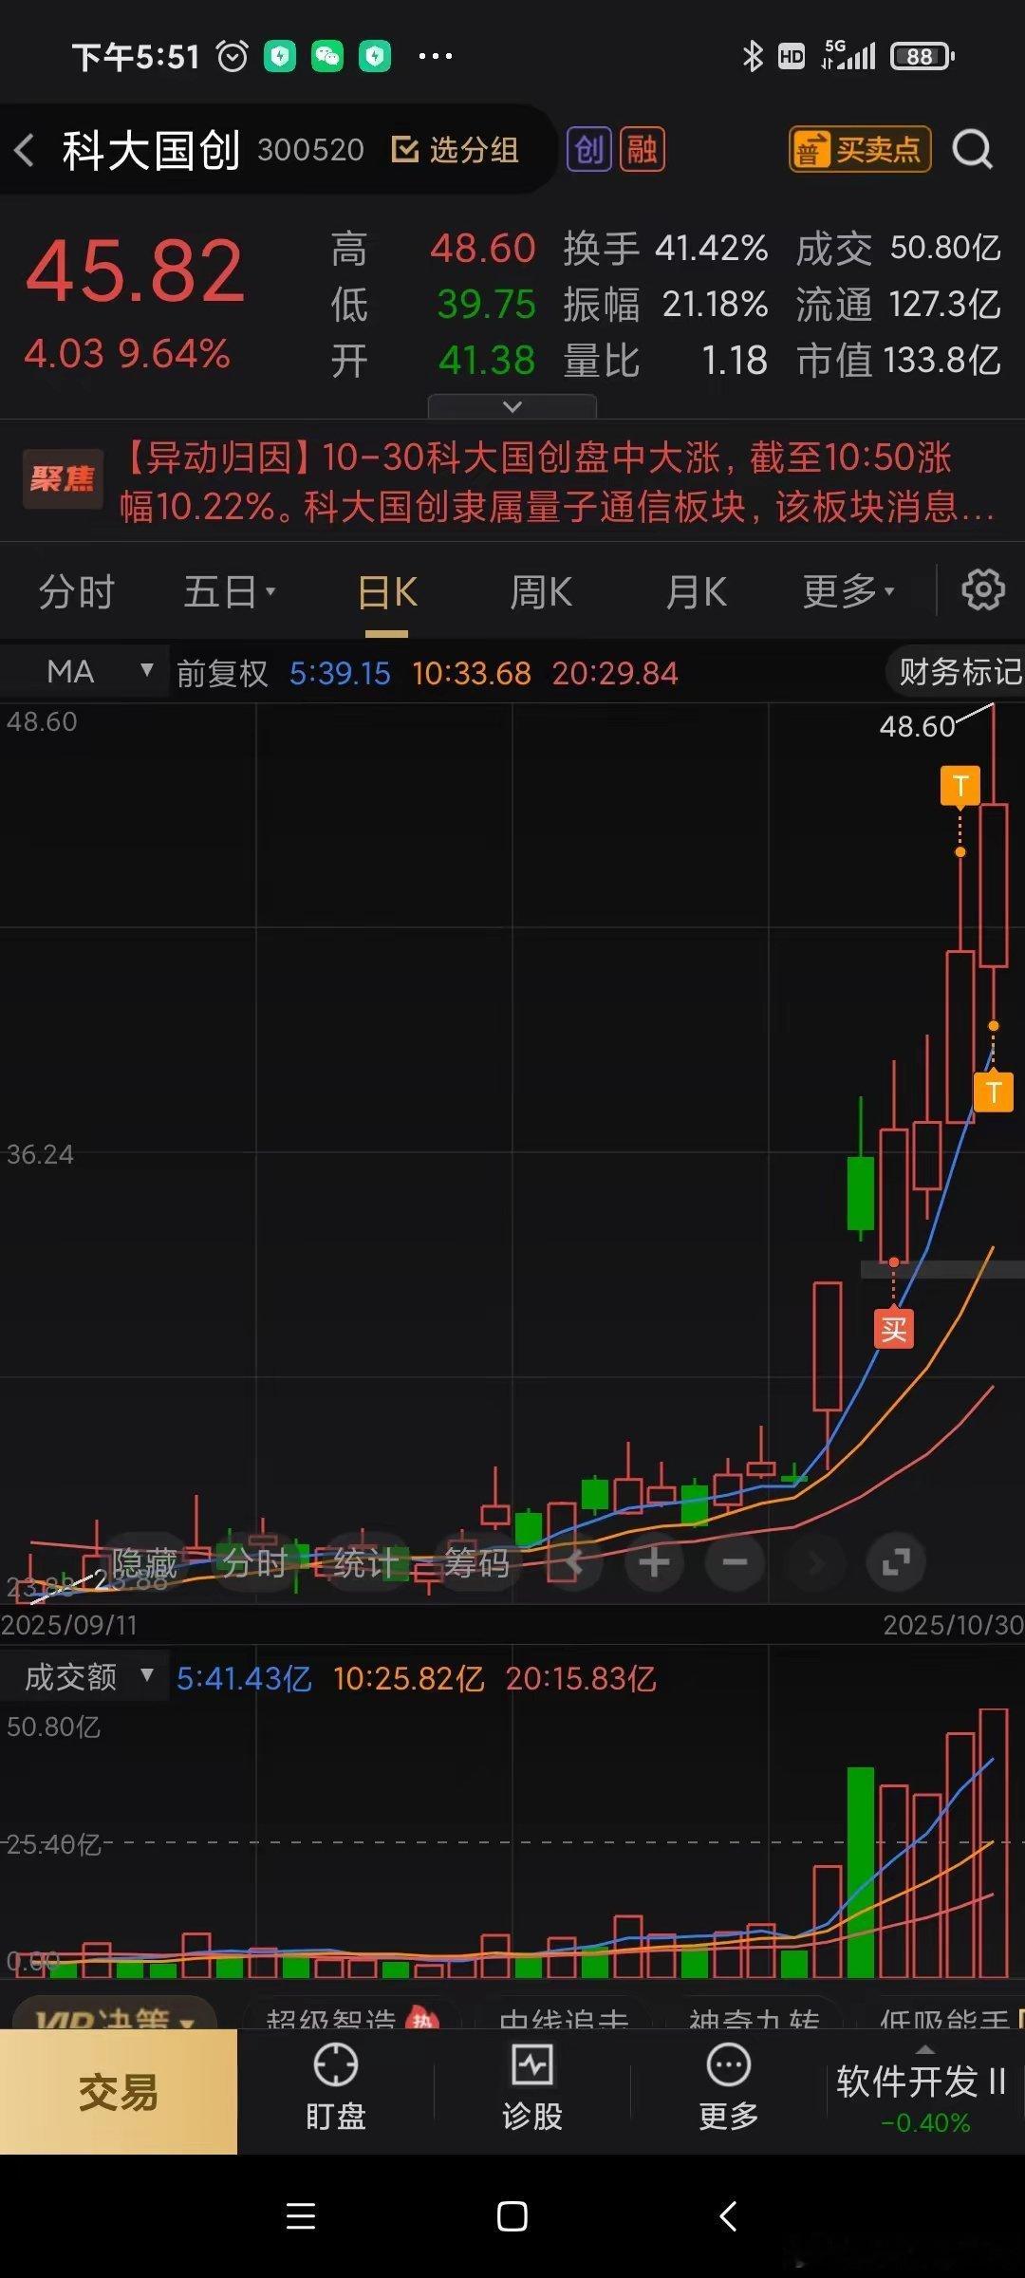Tap the back arrow beside 科大国创
Viewport: 1025px width, 2278px height.
(x=26, y=150)
